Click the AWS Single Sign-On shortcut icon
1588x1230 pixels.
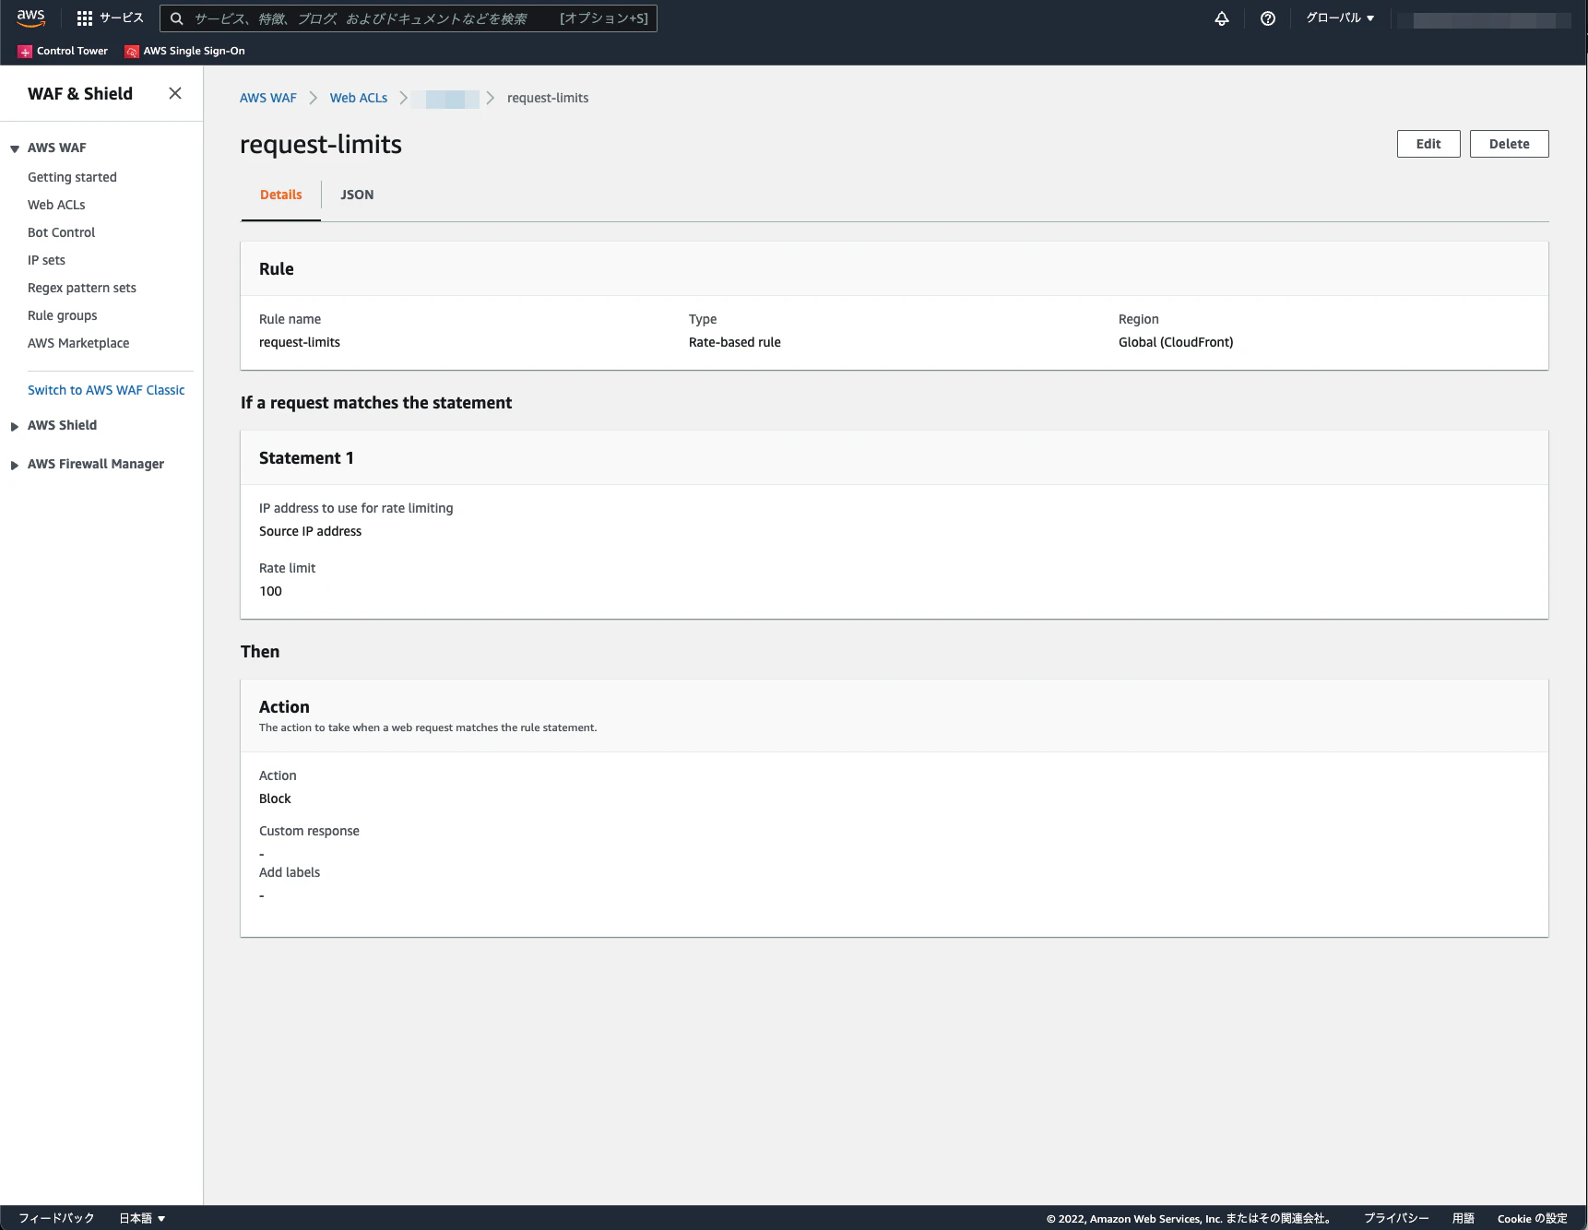132,52
